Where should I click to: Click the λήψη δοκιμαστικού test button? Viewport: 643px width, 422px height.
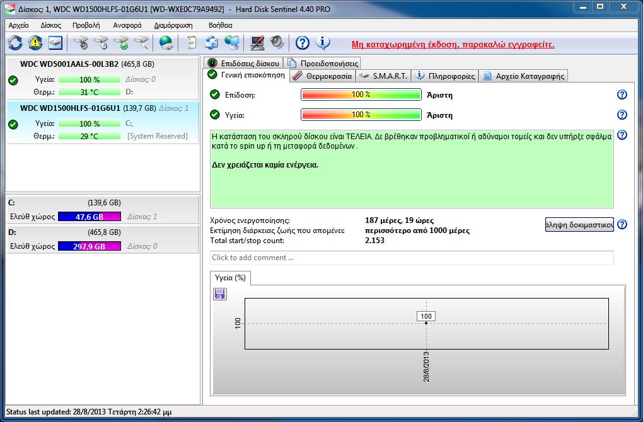click(x=579, y=224)
